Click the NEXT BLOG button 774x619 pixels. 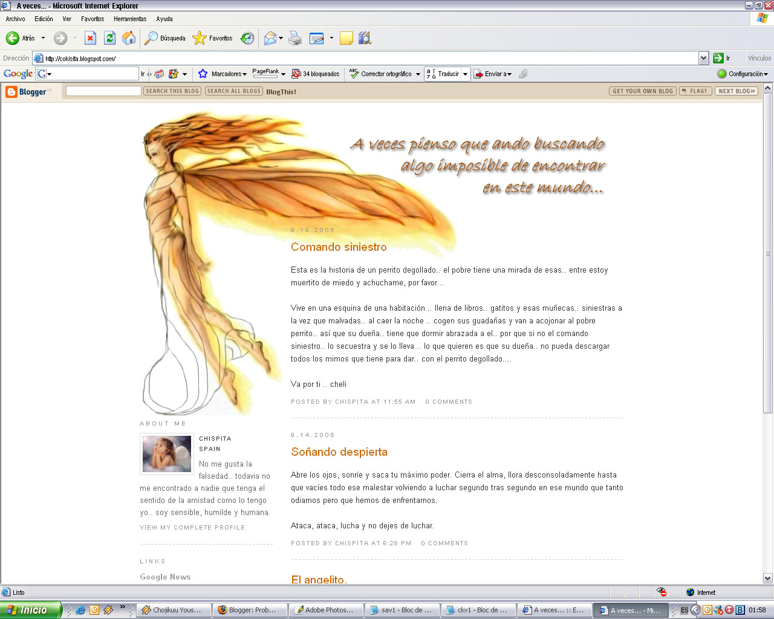point(737,91)
